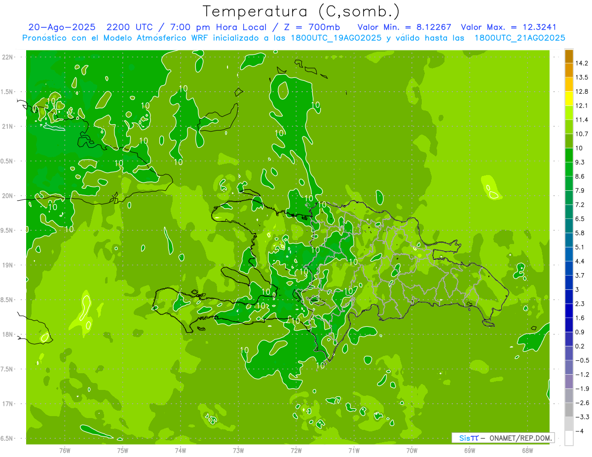Pick the dark blue swatch between 1.6 and 2.3

569,311
